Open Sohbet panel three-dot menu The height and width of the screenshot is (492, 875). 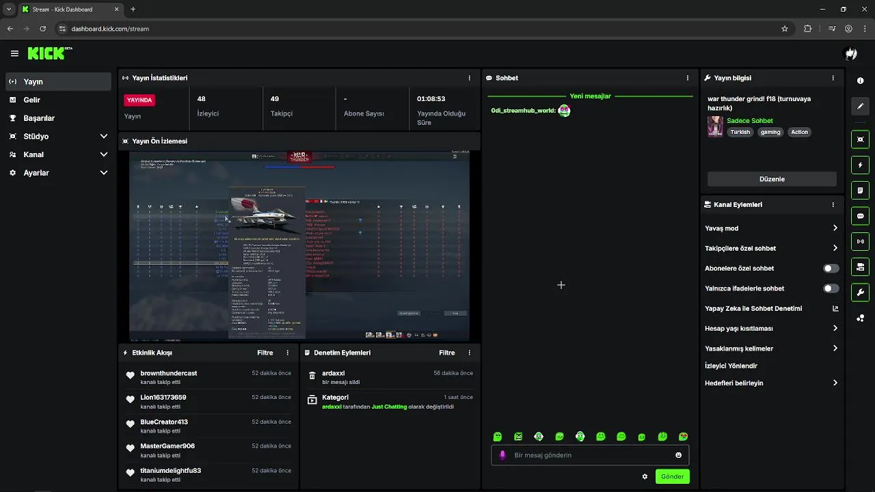[687, 78]
